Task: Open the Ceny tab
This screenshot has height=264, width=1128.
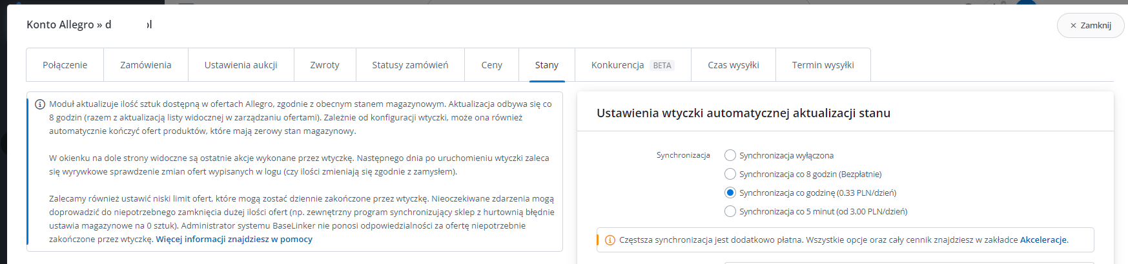Action: point(491,65)
